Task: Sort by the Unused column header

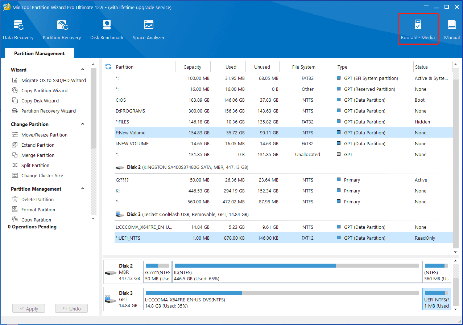Action: click(262, 67)
